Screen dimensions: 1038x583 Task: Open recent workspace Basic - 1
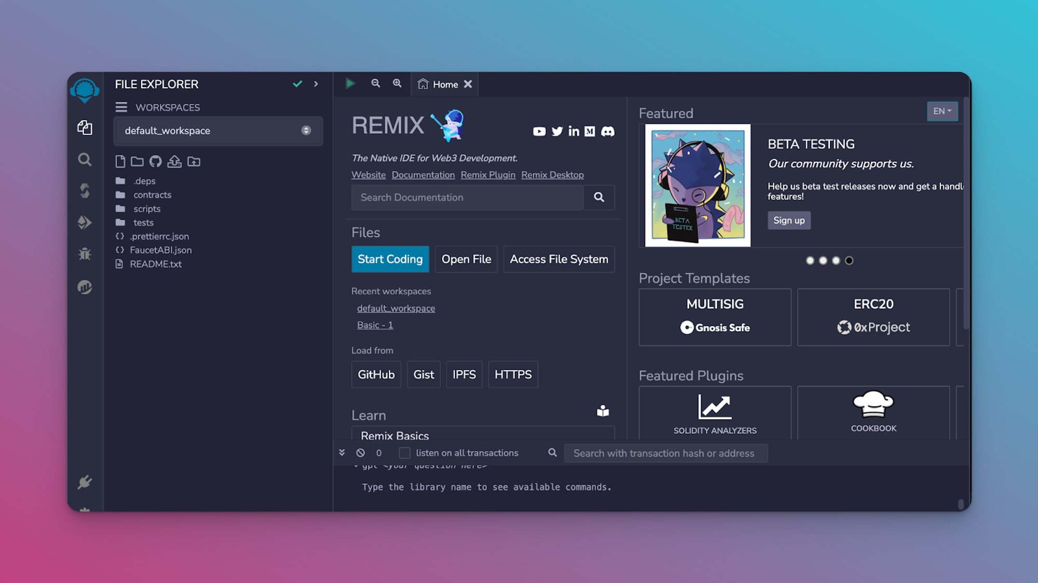tap(375, 325)
